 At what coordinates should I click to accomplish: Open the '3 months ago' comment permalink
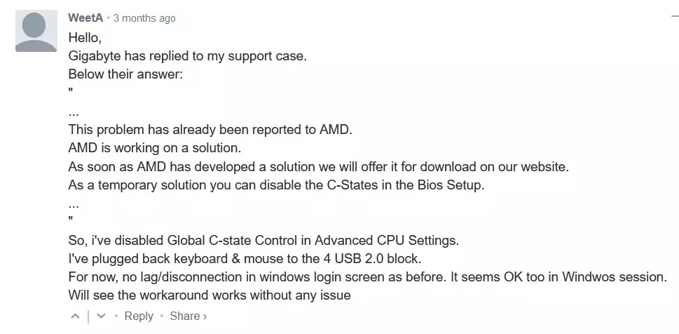pyautogui.click(x=144, y=18)
